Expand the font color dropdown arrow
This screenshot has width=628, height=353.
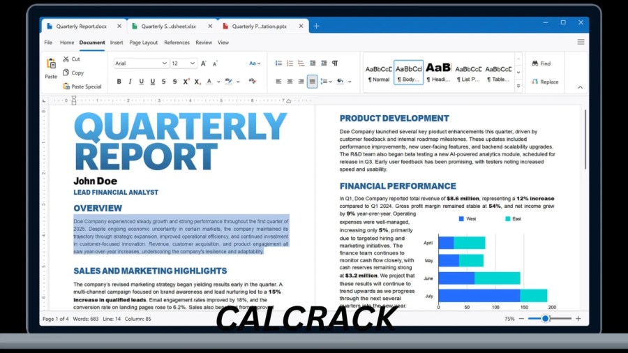[218, 82]
